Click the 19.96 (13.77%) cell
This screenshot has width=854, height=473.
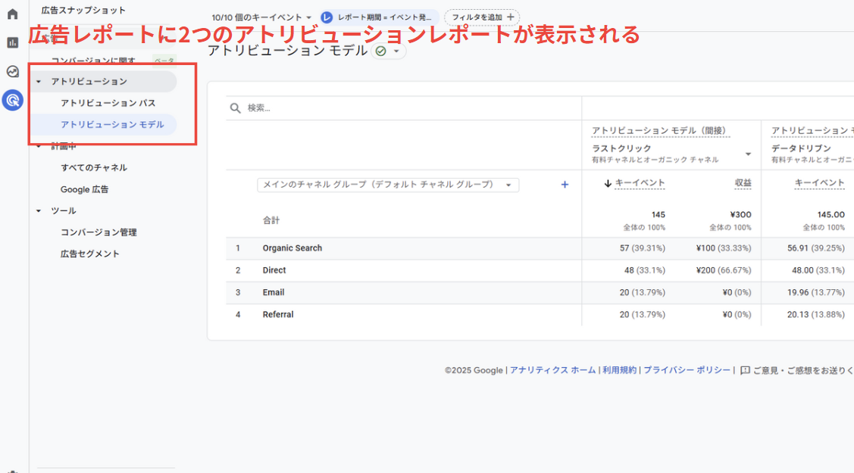[816, 292]
